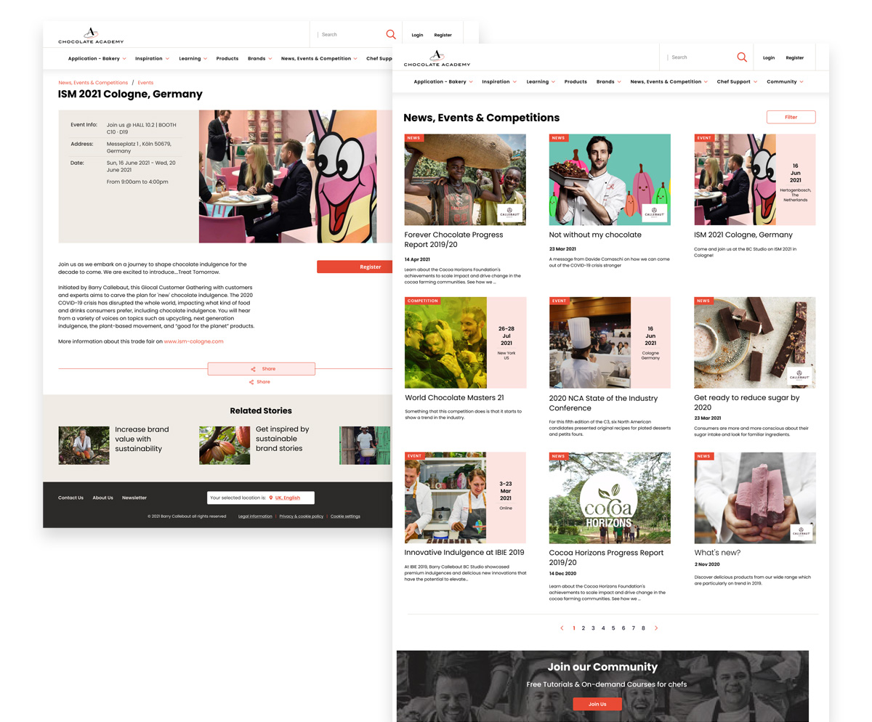
Task: Open the Inspiration dropdown on left page
Action: [152, 59]
